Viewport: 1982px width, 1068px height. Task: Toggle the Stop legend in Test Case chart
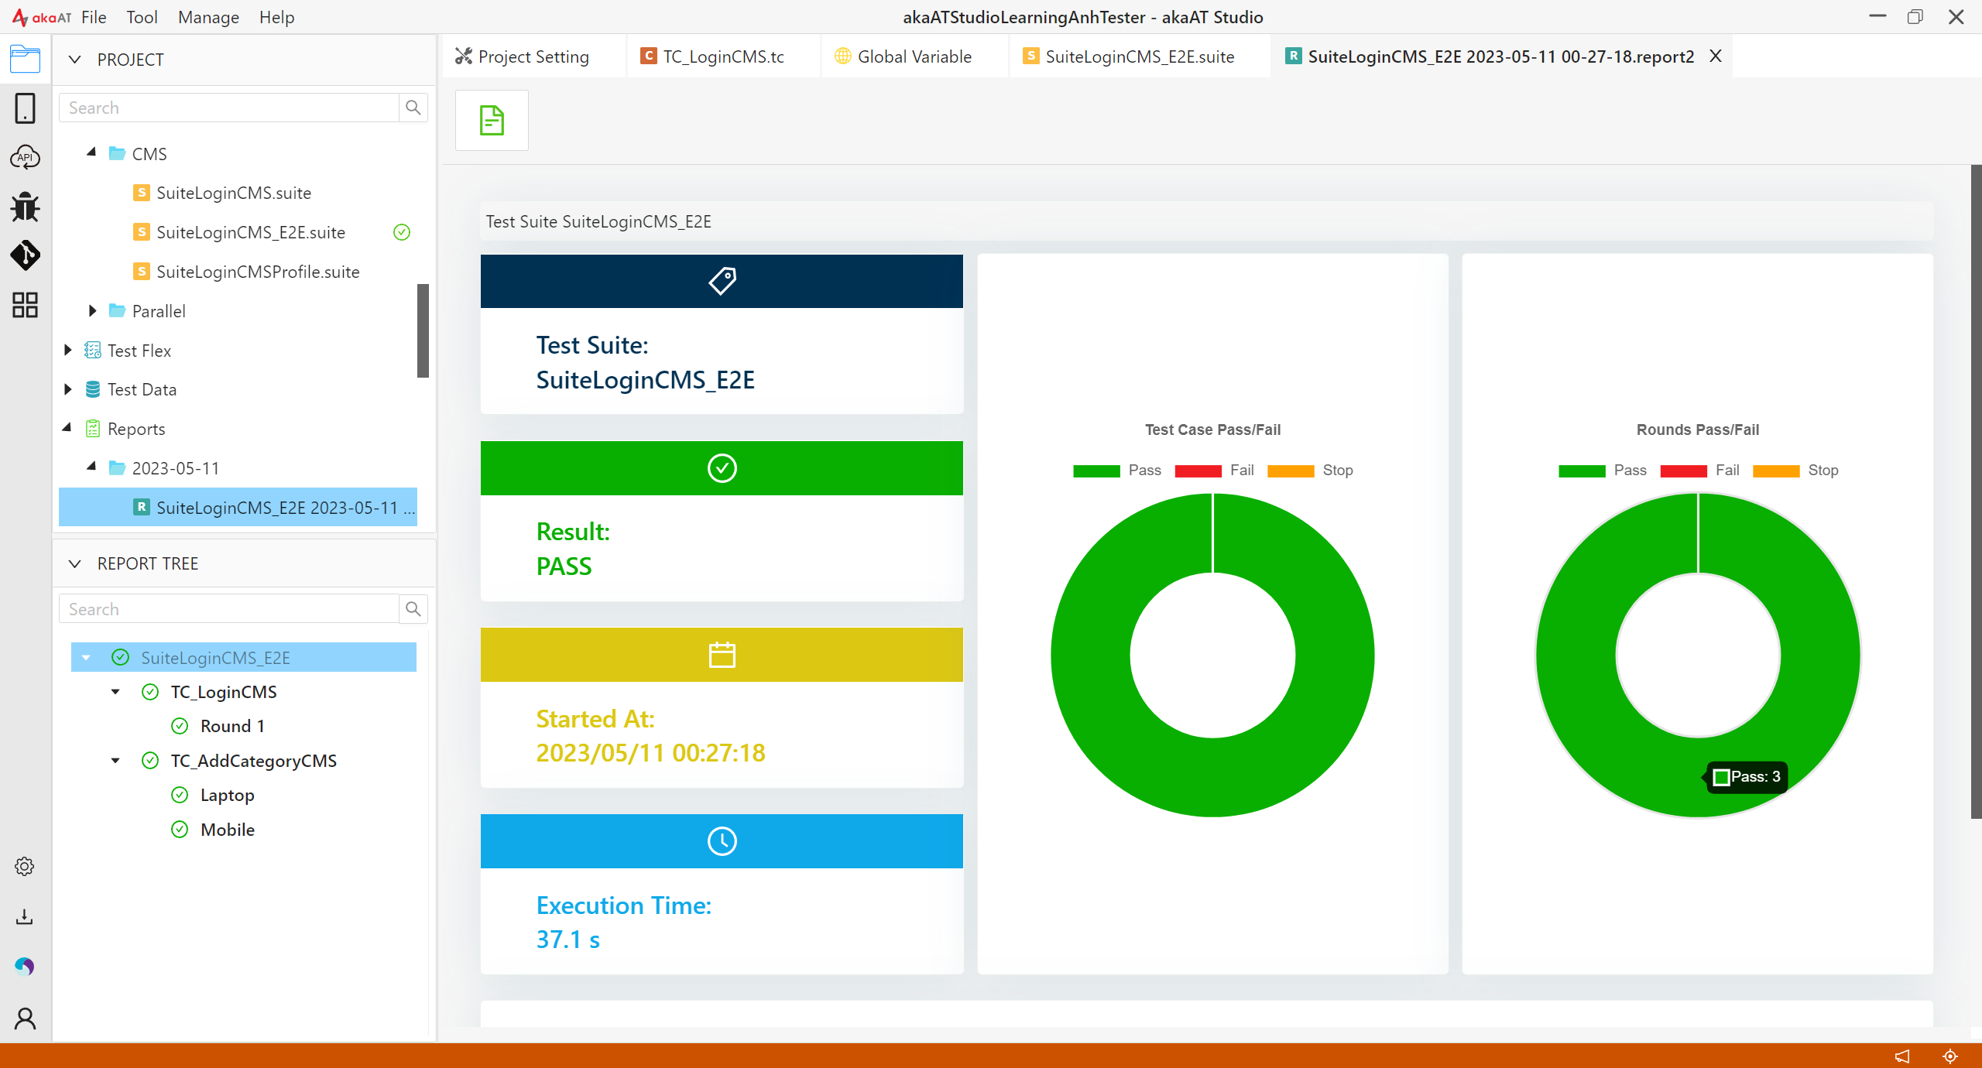(x=1310, y=471)
